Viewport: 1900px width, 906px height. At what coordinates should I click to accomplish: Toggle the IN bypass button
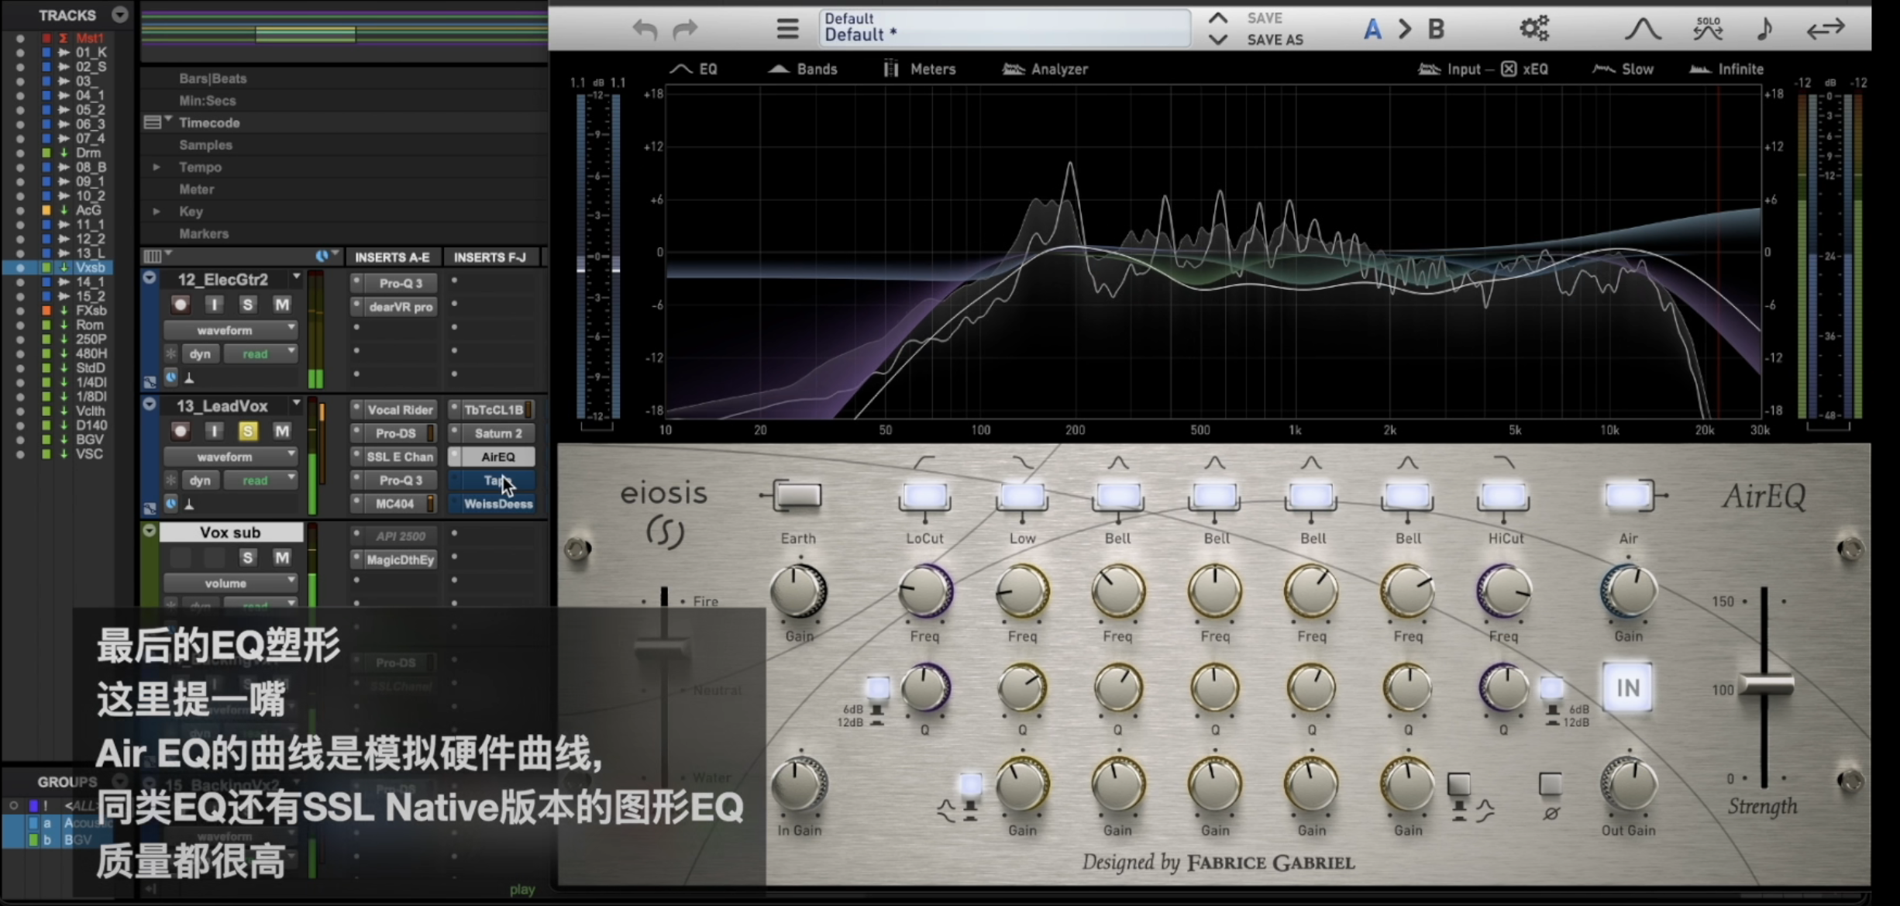(1627, 687)
